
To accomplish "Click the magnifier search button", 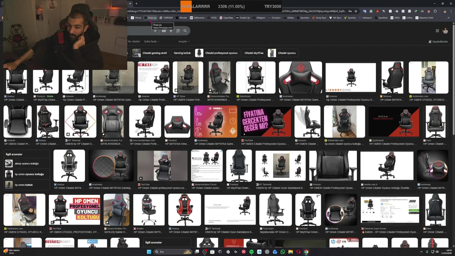I will 185,31.
